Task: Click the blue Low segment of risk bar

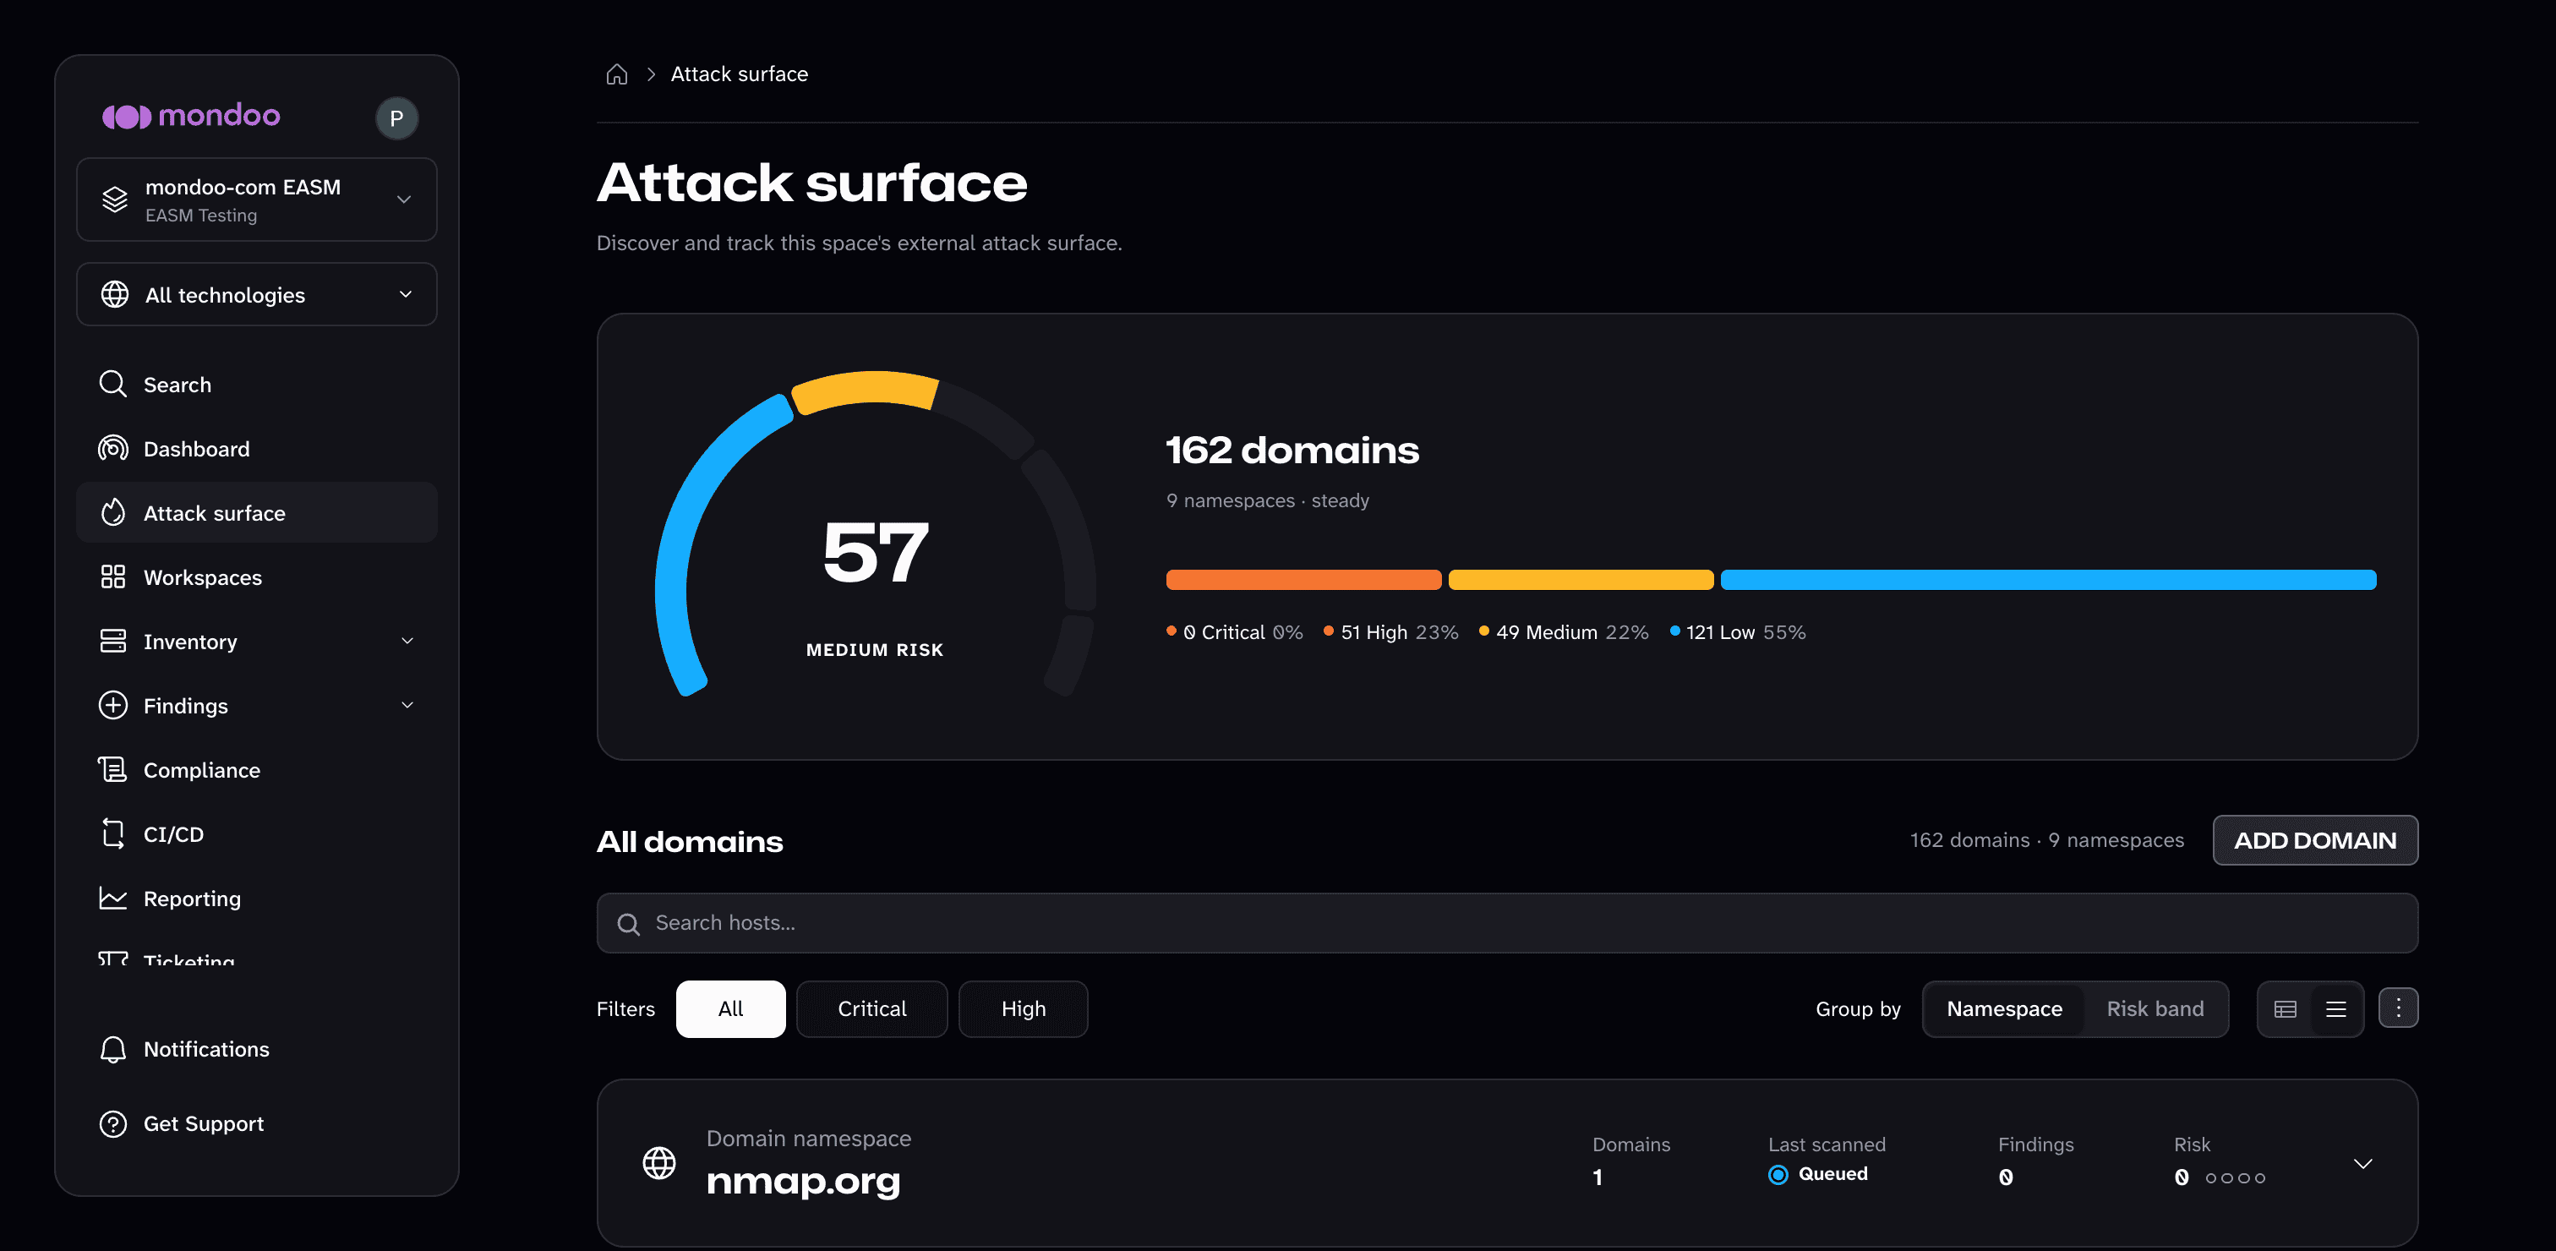Action: (2048, 579)
